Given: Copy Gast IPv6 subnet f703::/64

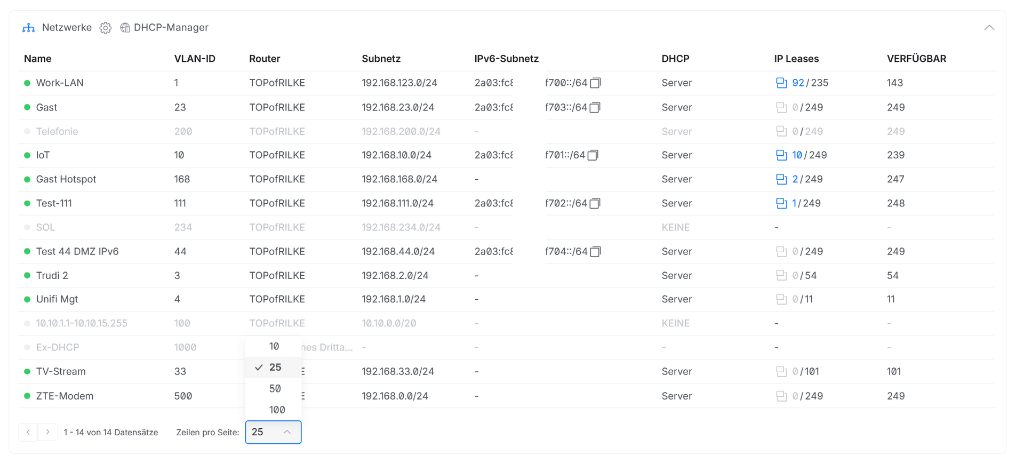Looking at the screenshot, I should (x=595, y=107).
